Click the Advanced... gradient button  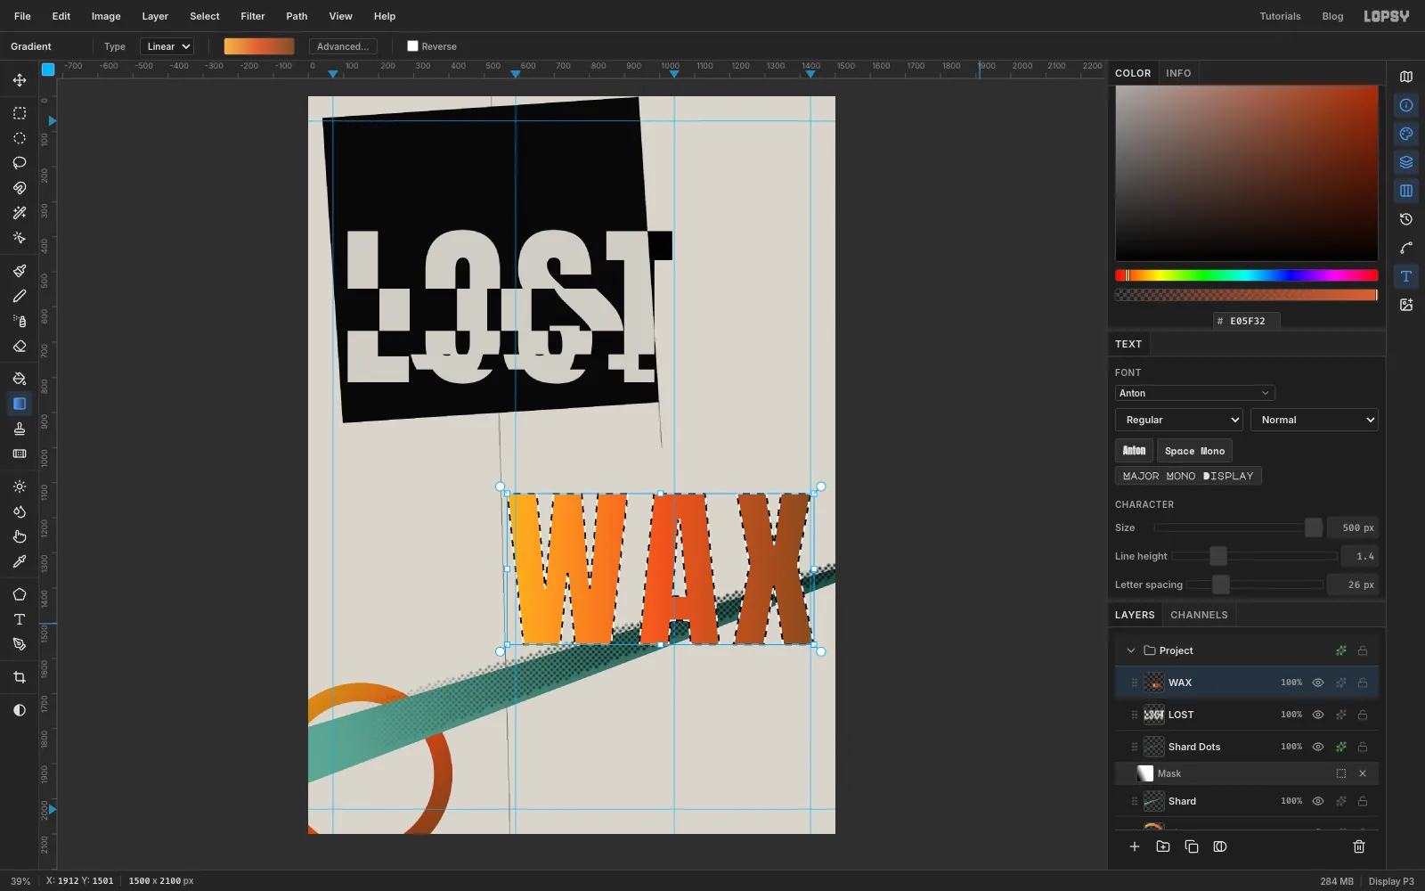pyautogui.click(x=343, y=46)
